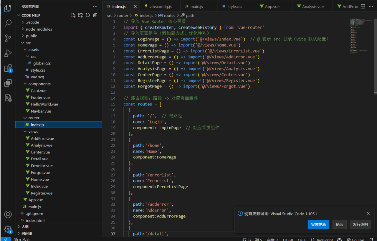Open Register.vue in the explorer
Image resolution: width=377 pixels, height=241 pixels.
pos(59,193)
